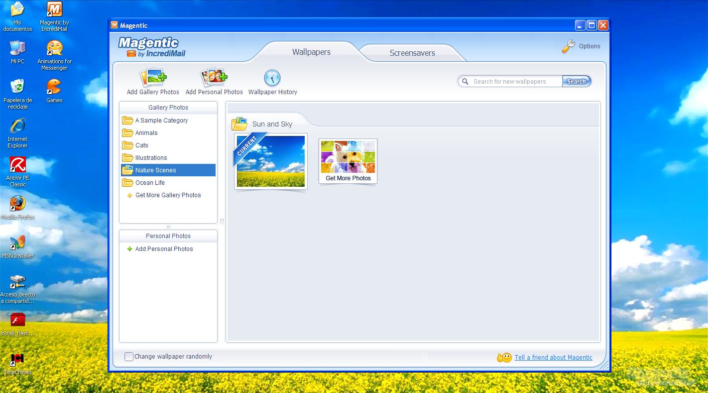Click the Gallery Photos panel header

(x=168, y=108)
